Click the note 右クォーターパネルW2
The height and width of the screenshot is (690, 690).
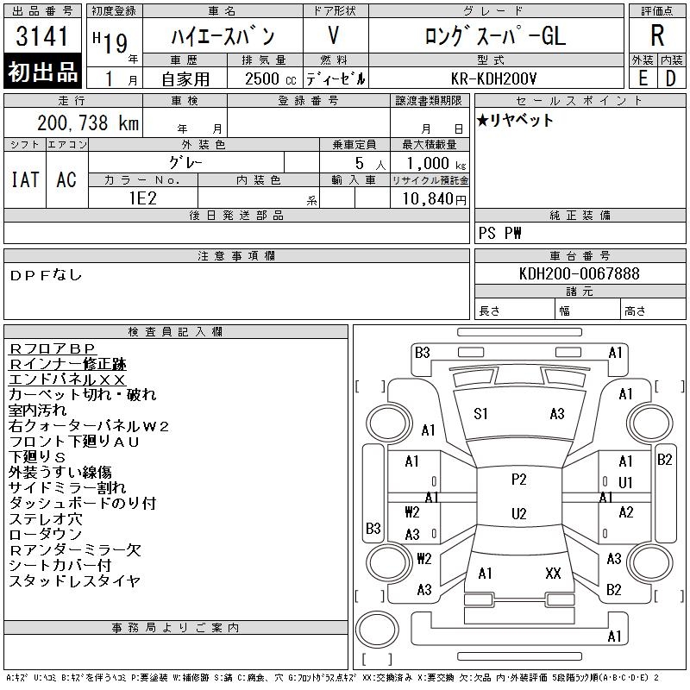89,425
